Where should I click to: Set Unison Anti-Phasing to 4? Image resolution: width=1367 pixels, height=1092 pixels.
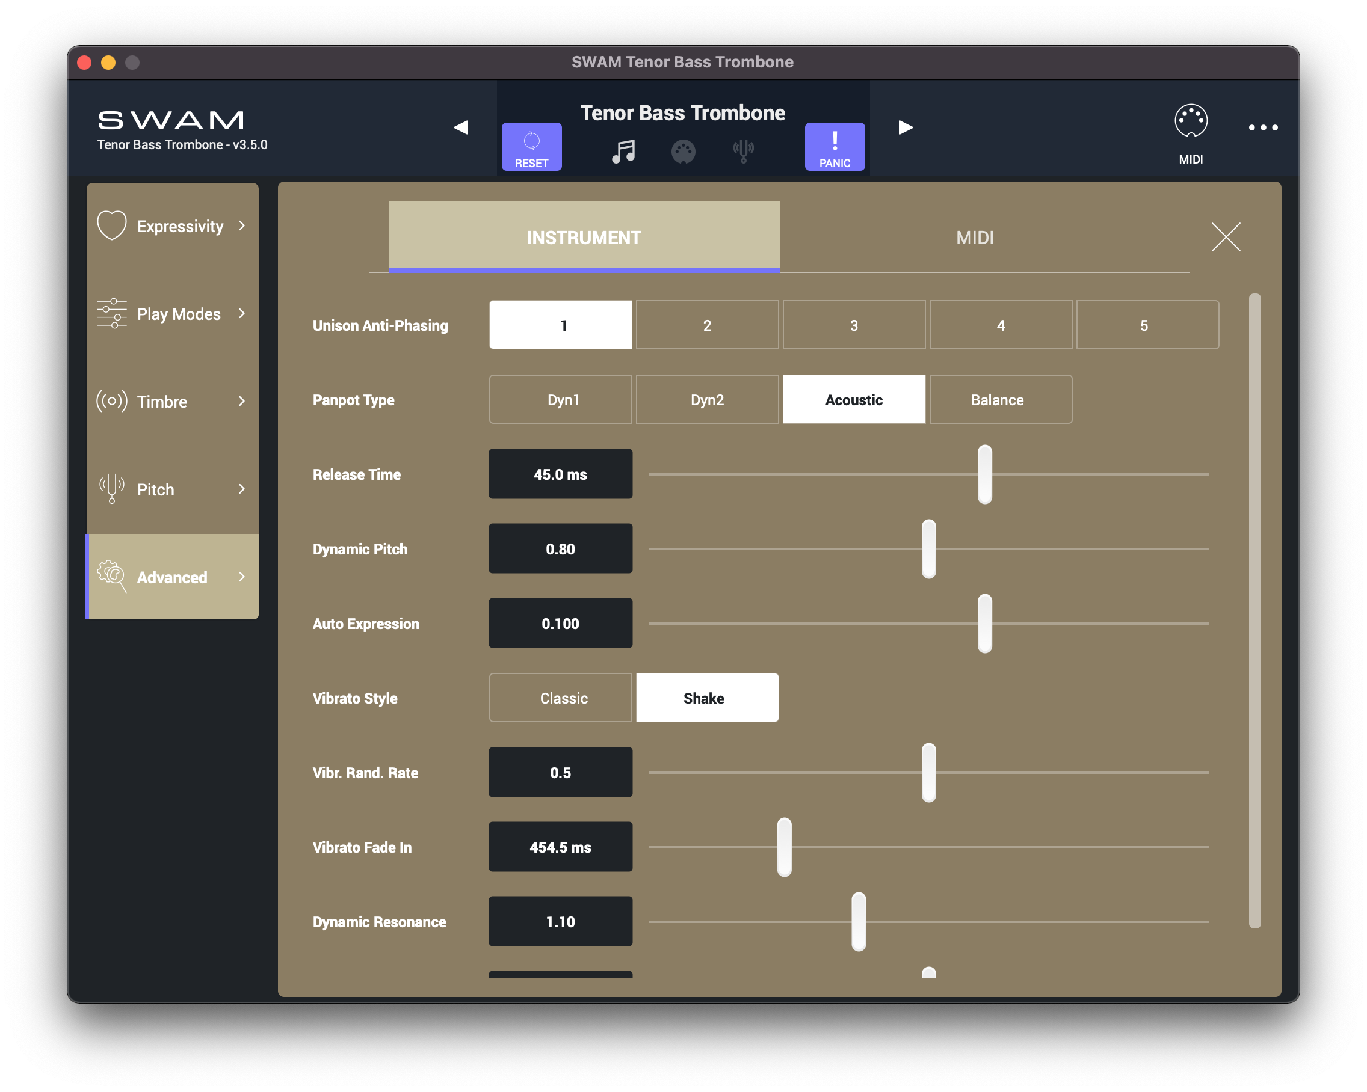pos(1001,325)
